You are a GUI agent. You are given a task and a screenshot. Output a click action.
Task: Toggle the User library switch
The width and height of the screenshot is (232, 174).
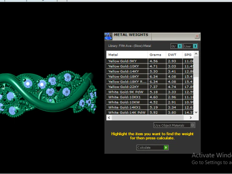(x=190, y=46)
